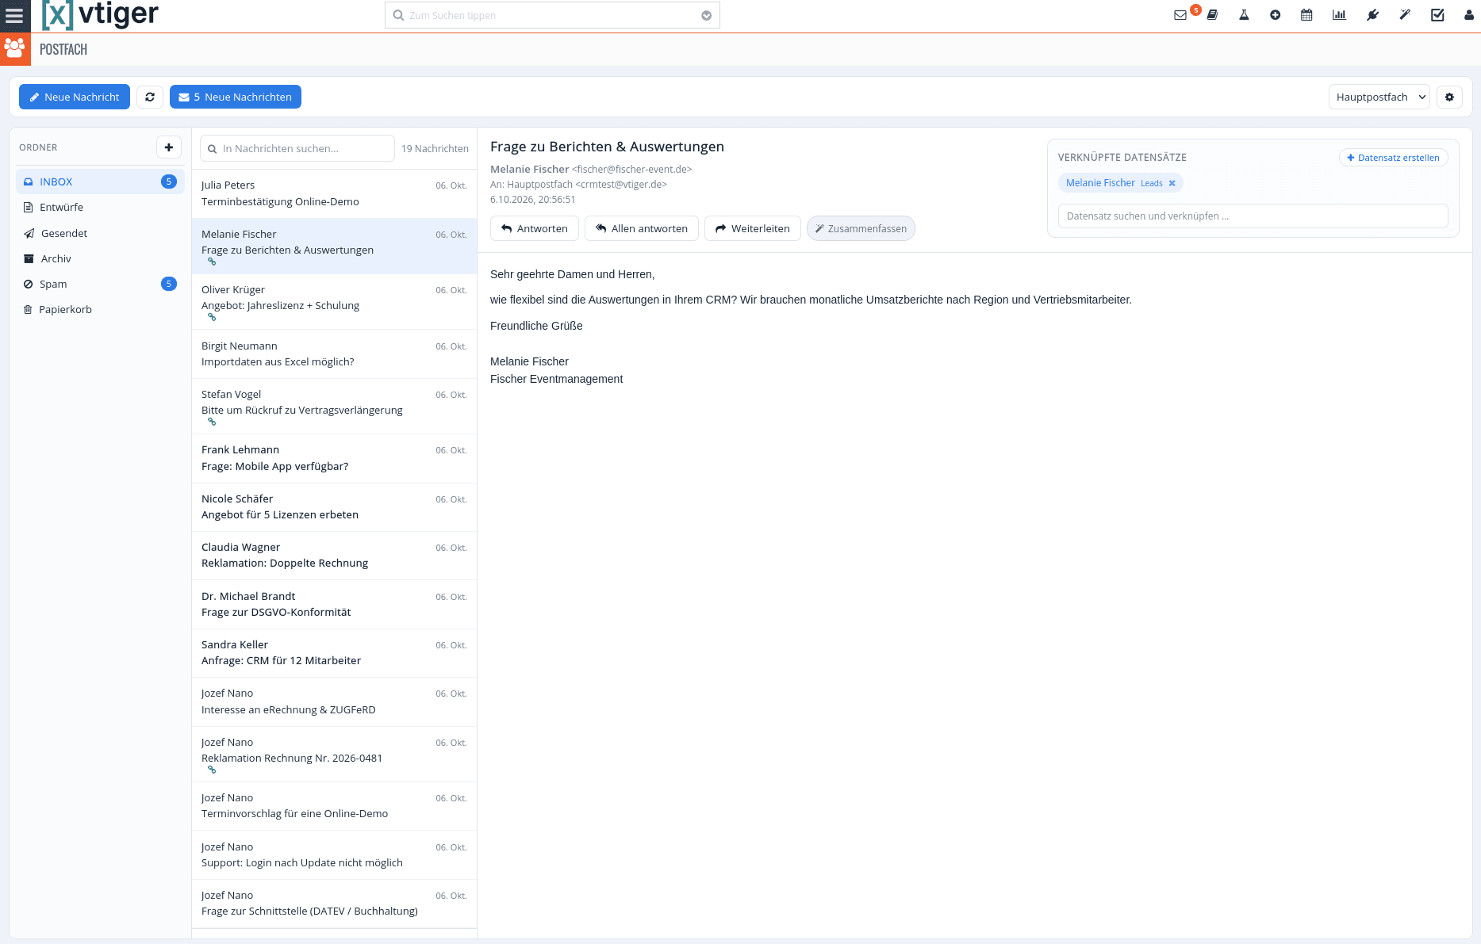
Task: Click the orange module icon beside Postfach
Action: tap(15, 49)
